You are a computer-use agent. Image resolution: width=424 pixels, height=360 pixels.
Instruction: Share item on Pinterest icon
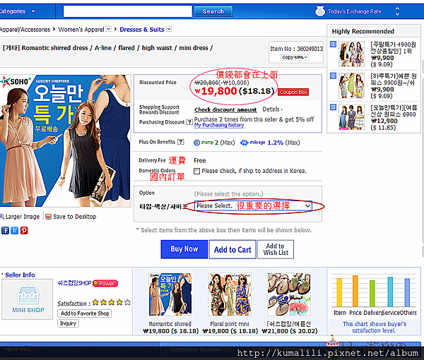tap(24, 230)
